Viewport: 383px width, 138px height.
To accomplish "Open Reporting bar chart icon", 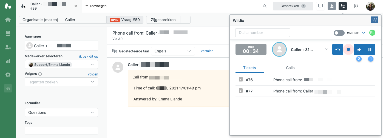I will (8, 61).
